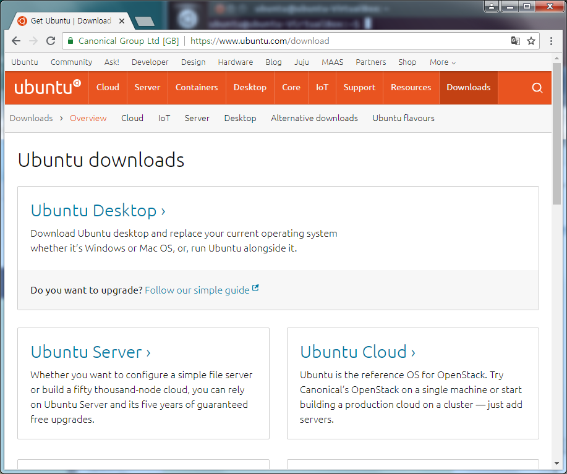Image resolution: width=567 pixels, height=474 pixels.
Task: Open Support in the orange navigation
Action: [359, 87]
